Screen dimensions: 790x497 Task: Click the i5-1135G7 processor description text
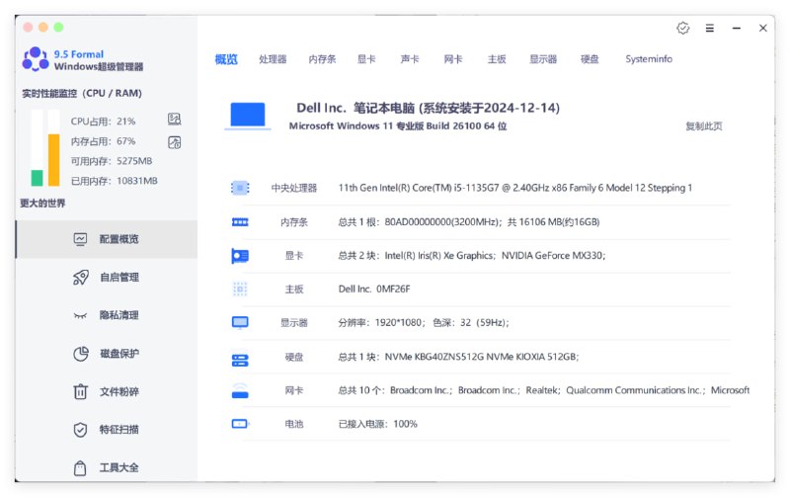514,188
